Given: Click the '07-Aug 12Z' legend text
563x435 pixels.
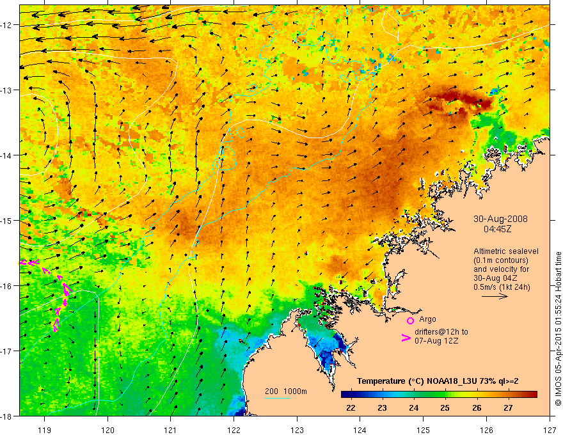Looking at the screenshot, I should 436,341.
